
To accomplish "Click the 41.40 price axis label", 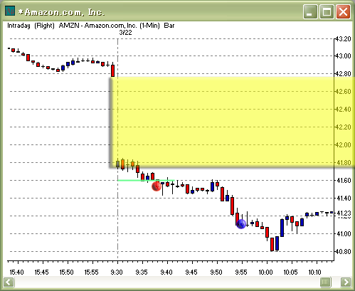I will tap(344, 198).
